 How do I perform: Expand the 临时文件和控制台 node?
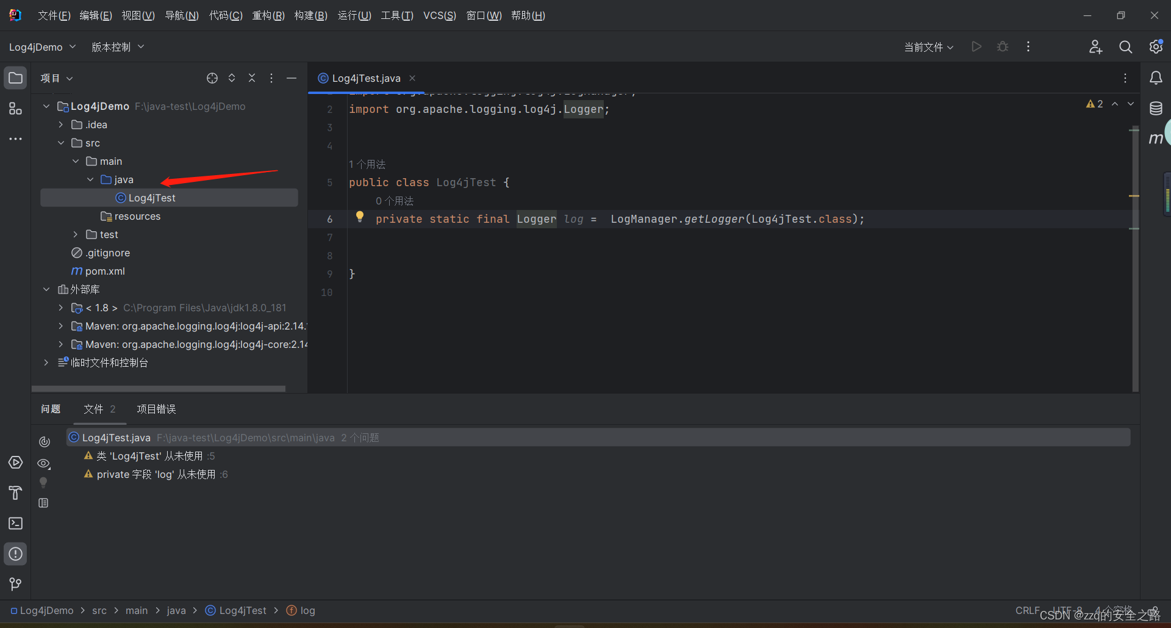pos(46,363)
